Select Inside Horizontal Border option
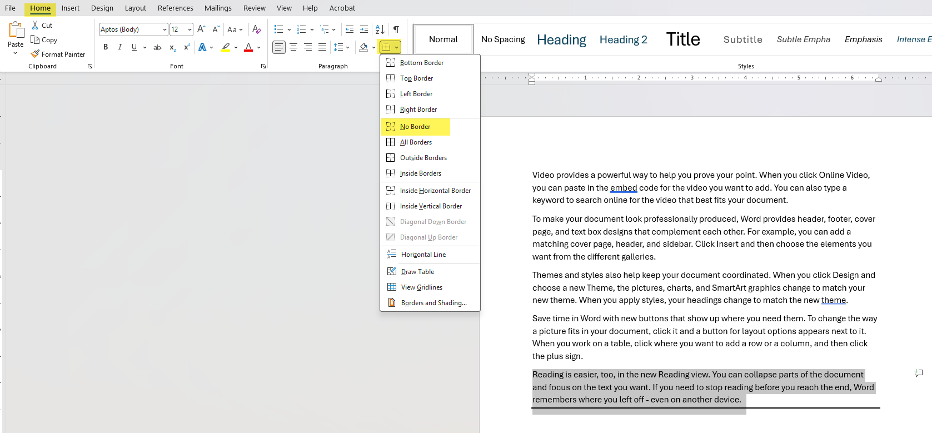The width and height of the screenshot is (932, 433). [x=430, y=191]
